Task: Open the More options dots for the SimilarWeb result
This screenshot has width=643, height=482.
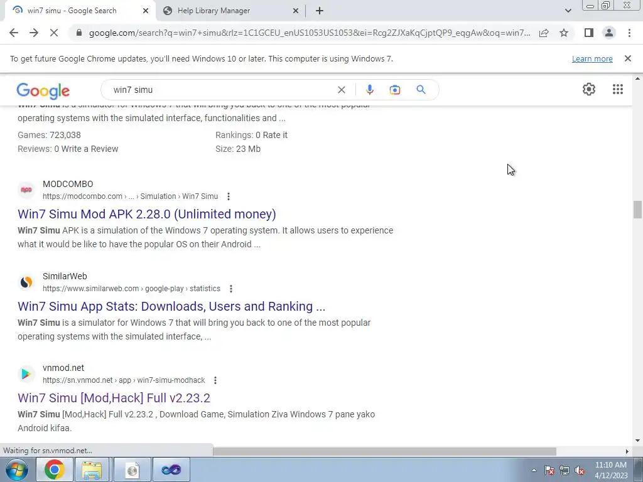Action: [231, 289]
